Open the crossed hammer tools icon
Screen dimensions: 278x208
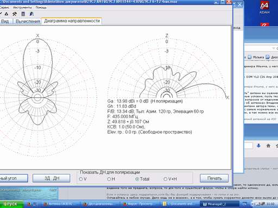[15, 14]
